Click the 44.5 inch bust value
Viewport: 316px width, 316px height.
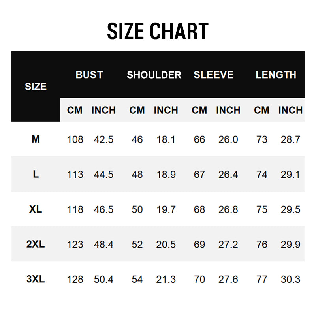tap(103, 175)
